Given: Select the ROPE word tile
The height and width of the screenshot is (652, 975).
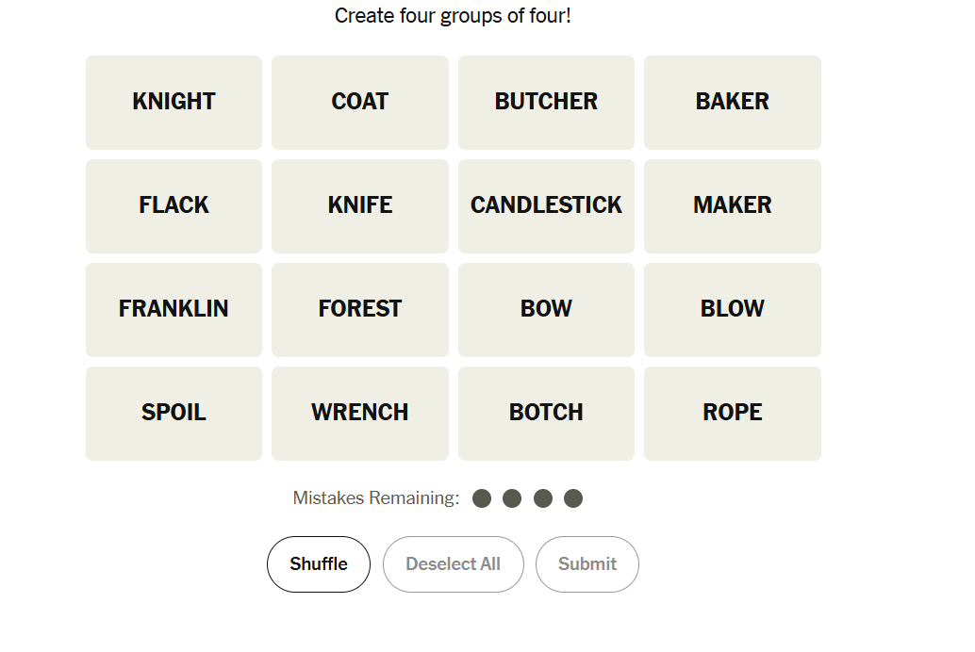Looking at the screenshot, I should (x=732, y=413).
